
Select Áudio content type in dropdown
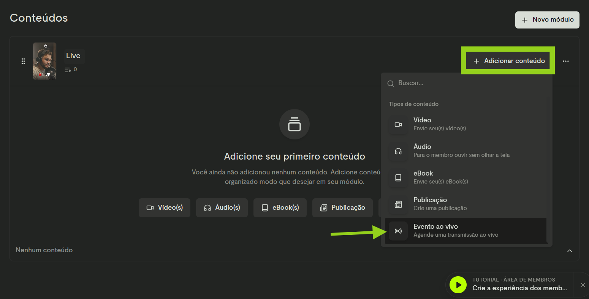click(x=467, y=151)
